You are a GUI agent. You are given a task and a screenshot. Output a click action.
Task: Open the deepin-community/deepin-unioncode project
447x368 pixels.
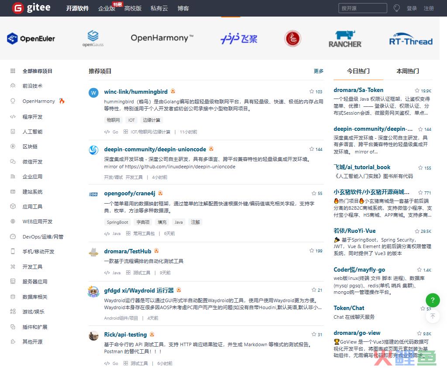[x=155, y=149]
